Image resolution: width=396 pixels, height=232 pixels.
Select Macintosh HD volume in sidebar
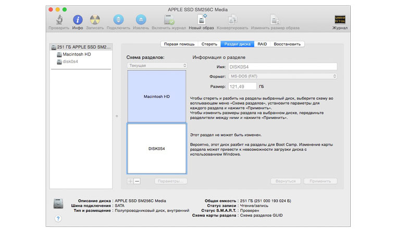[x=77, y=54]
